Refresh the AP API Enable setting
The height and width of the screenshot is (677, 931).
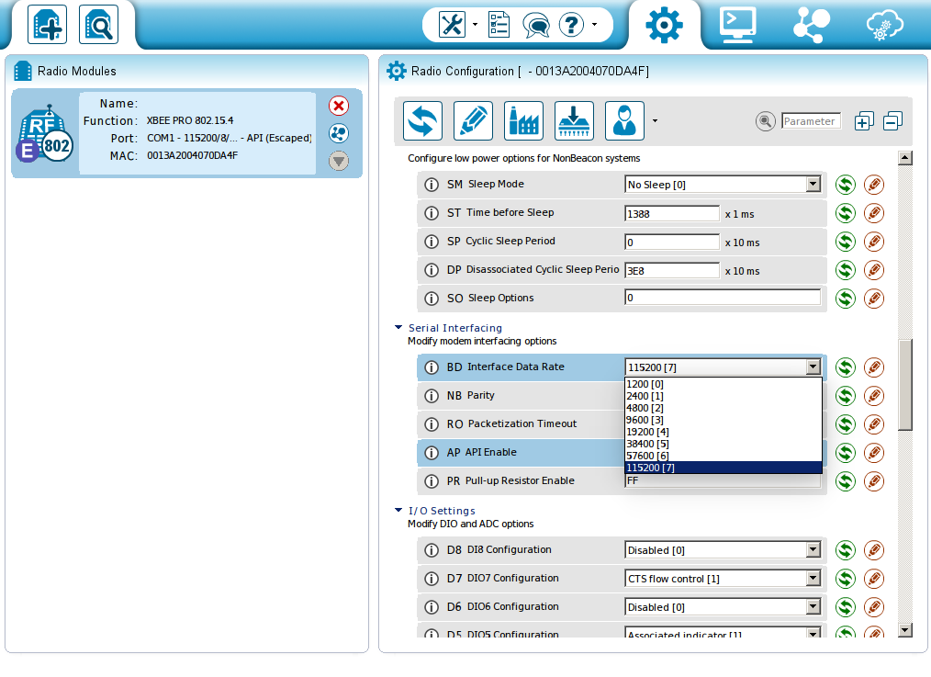coord(845,453)
